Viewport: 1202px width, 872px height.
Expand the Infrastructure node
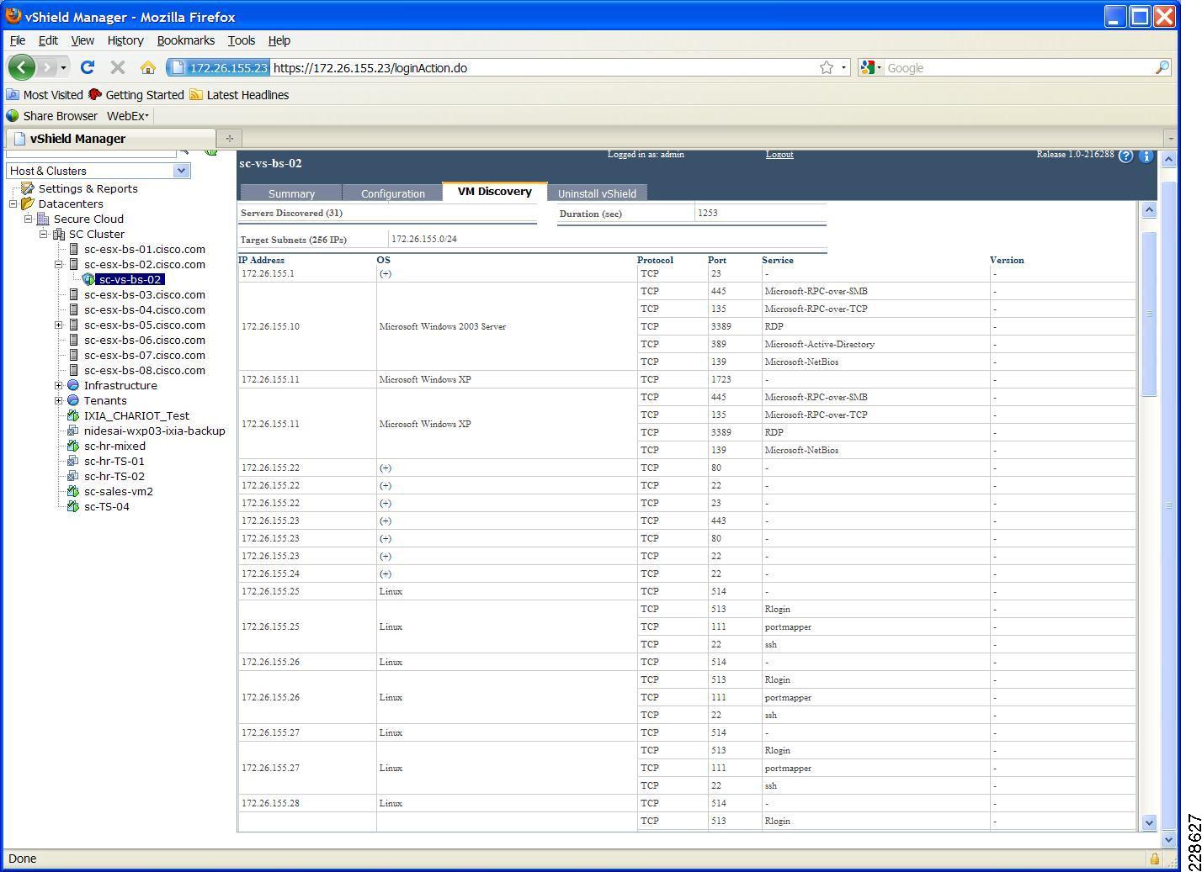pyautogui.click(x=59, y=385)
